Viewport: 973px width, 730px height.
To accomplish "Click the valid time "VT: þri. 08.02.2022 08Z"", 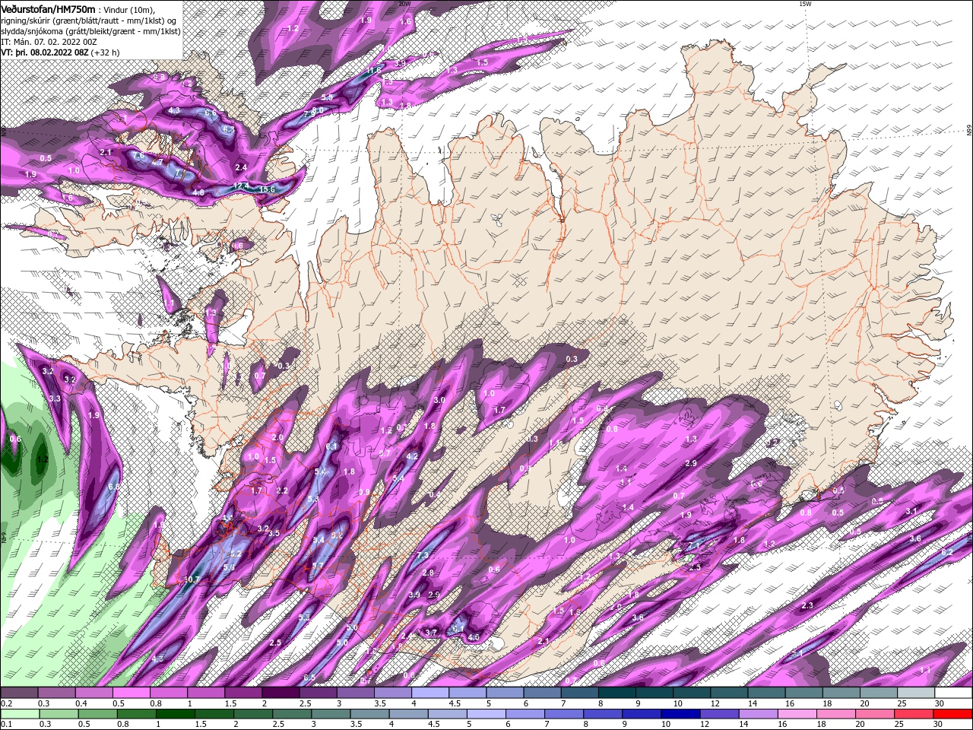I will click(x=45, y=53).
